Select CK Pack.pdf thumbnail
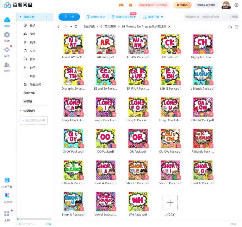This screenshot has height=227, width=242. coord(171,44)
